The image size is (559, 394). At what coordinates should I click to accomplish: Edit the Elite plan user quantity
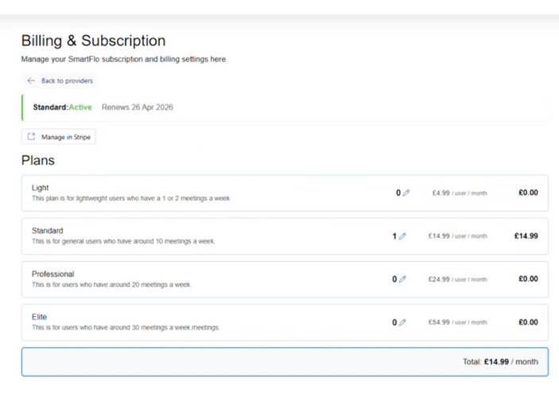point(402,322)
